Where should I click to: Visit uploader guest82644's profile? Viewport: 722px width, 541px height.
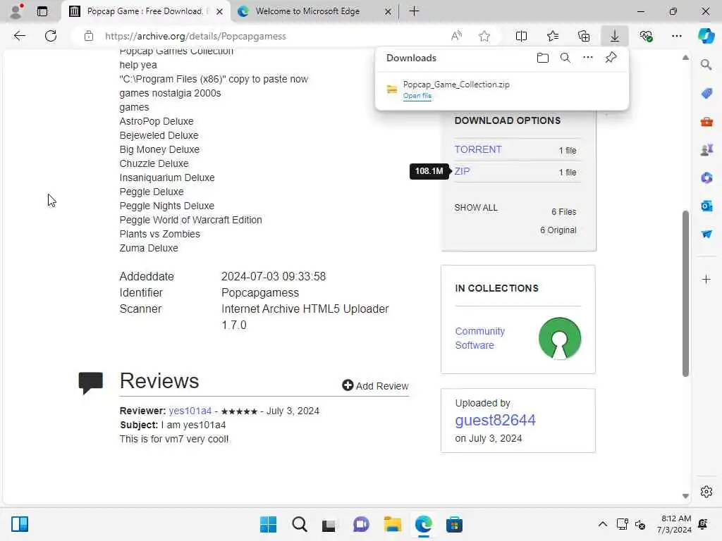click(x=495, y=420)
